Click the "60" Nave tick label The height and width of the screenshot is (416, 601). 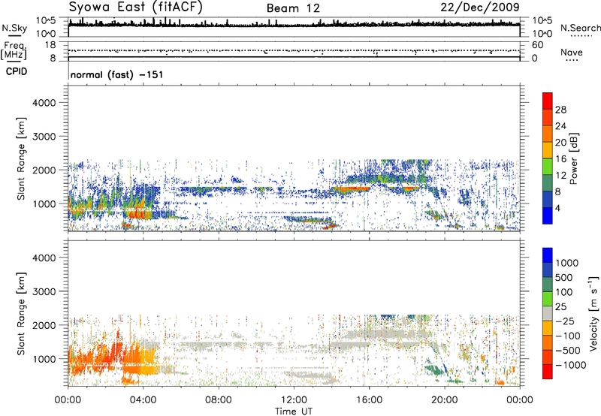(537, 45)
